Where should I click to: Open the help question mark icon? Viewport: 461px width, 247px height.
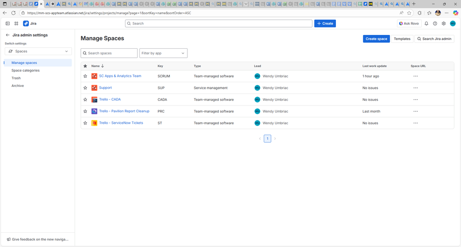click(435, 23)
